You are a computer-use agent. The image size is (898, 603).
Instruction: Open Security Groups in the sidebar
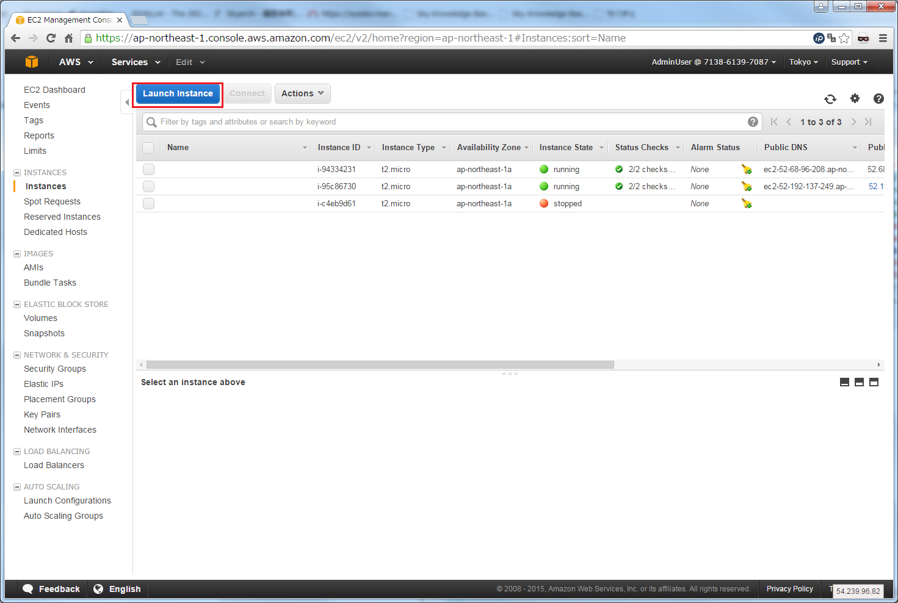point(55,369)
